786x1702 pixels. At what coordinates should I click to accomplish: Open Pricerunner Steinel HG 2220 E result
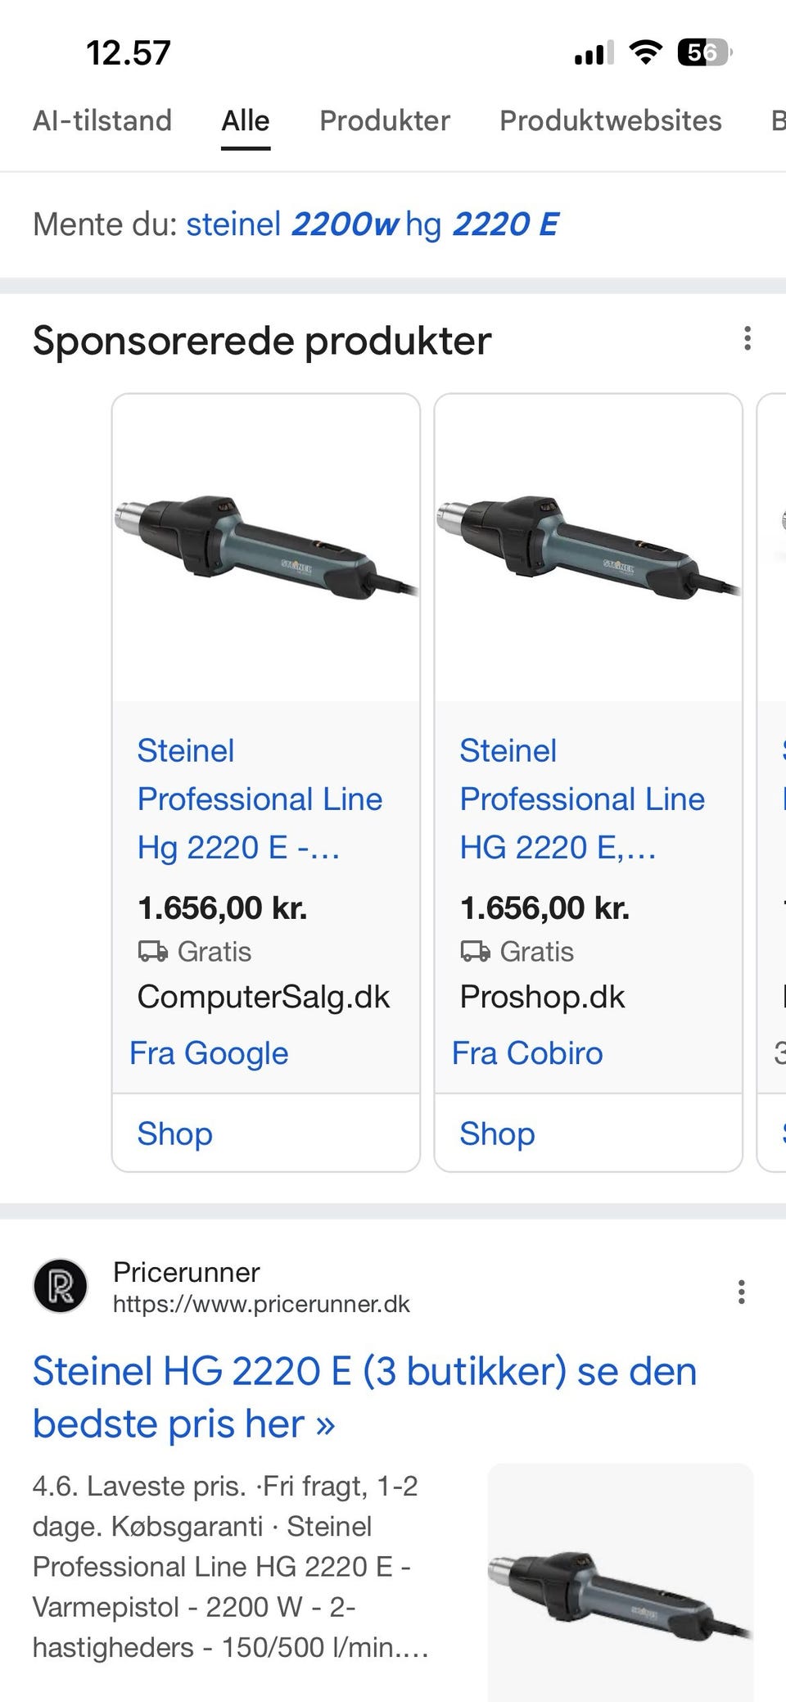(x=364, y=1397)
